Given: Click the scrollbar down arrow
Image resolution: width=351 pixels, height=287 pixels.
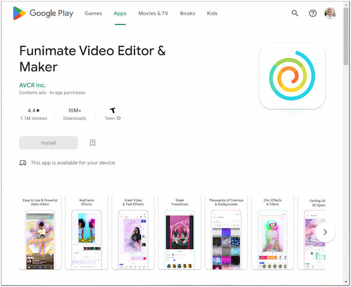Looking at the screenshot, I should click(346, 282).
